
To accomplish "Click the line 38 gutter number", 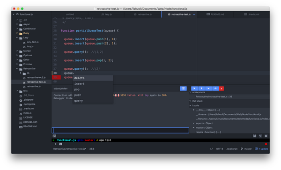I will 55,73.
